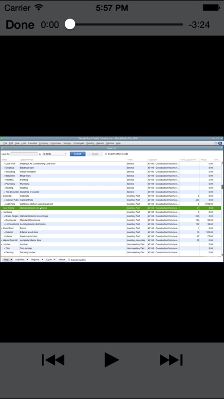Viewport: 224px width, 399px height.
Task: Click the Look for search field
Action: tap(24, 154)
